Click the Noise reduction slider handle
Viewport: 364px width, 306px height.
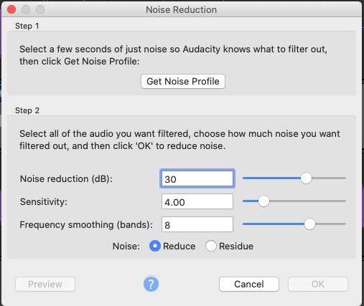[x=306, y=178]
